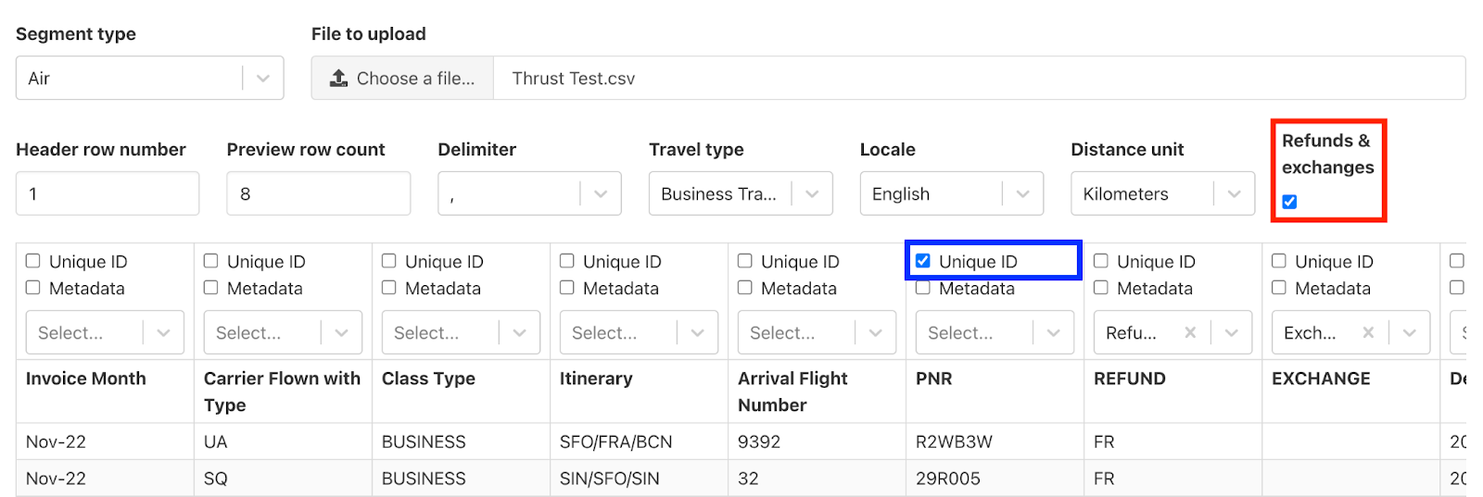
Task: Click the Header row number input field
Action: click(108, 194)
